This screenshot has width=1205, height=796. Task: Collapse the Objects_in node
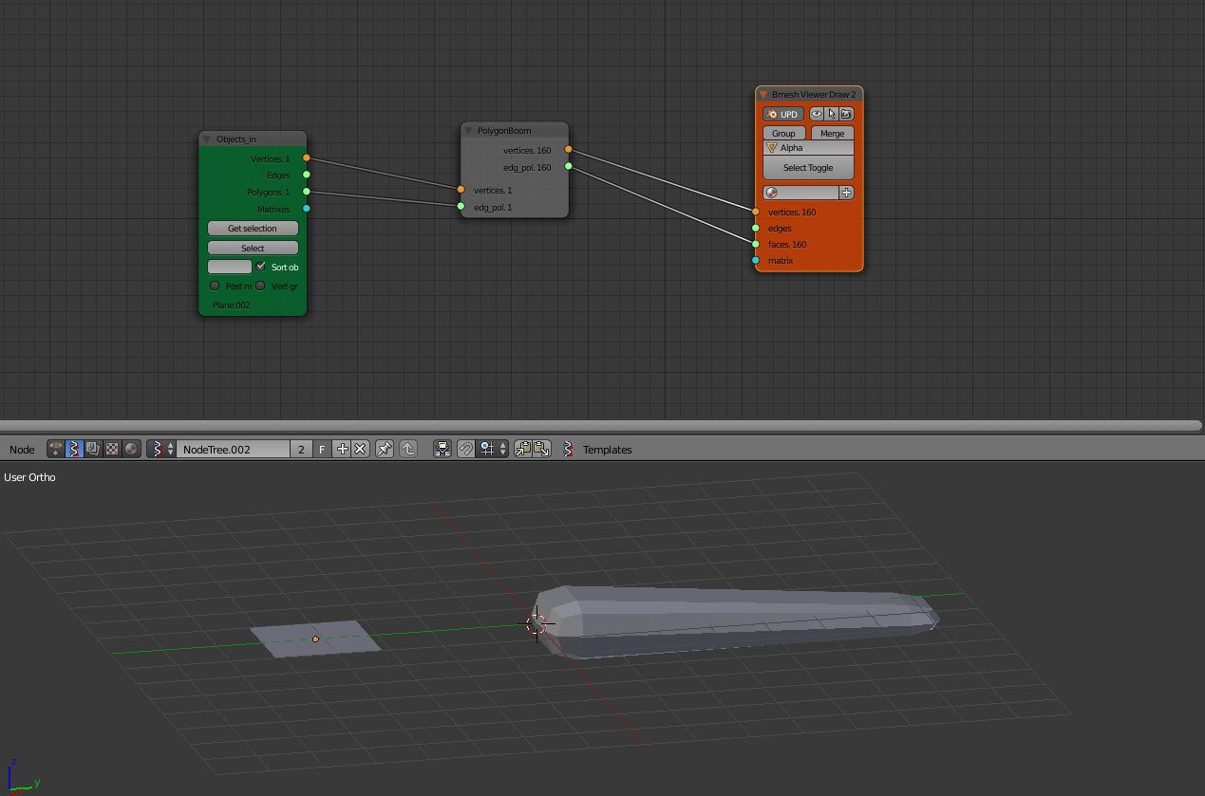pyautogui.click(x=207, y=139)
